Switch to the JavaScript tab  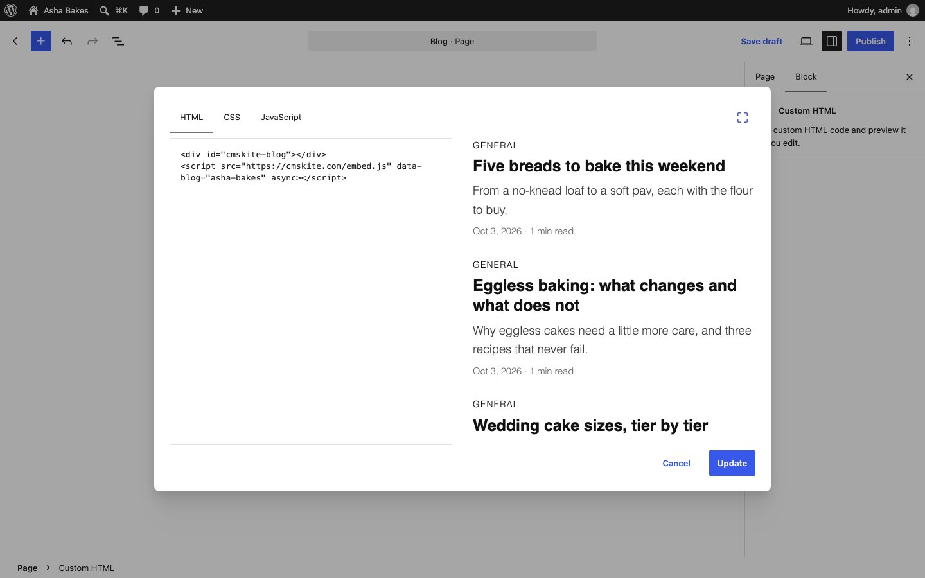tap(281, 118)
